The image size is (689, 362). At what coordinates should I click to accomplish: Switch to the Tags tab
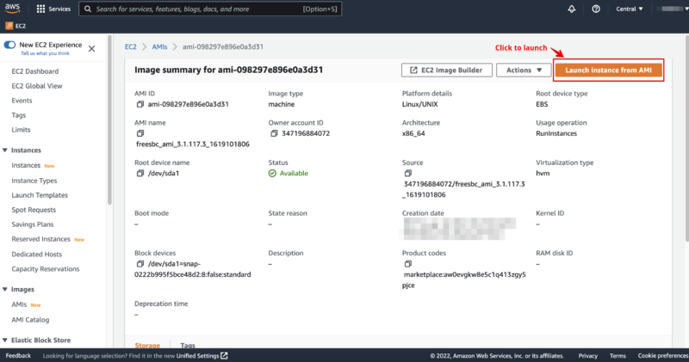(188, 346)
